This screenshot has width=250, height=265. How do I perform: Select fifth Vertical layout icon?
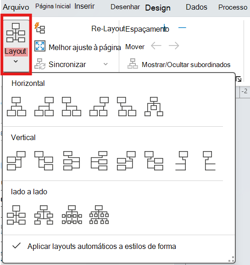[126, 161]
